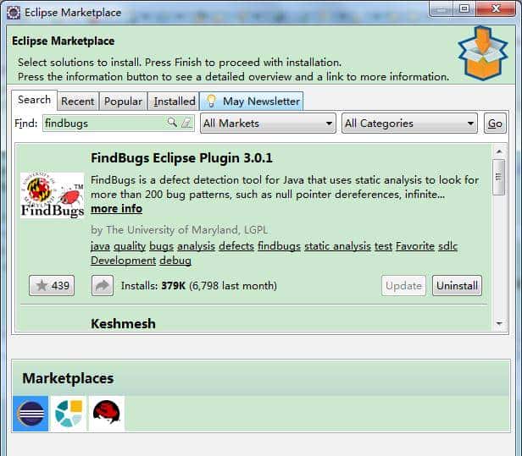Go to the Installed tab
The image size is (522, 456).
click(x=175, y=102)
